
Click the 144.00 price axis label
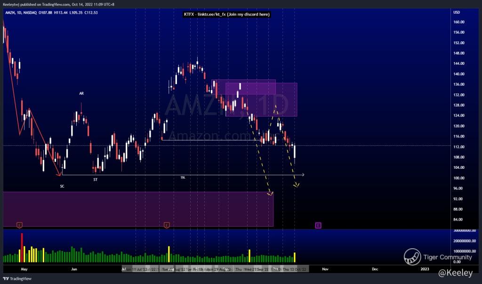[x=459, y=63]
